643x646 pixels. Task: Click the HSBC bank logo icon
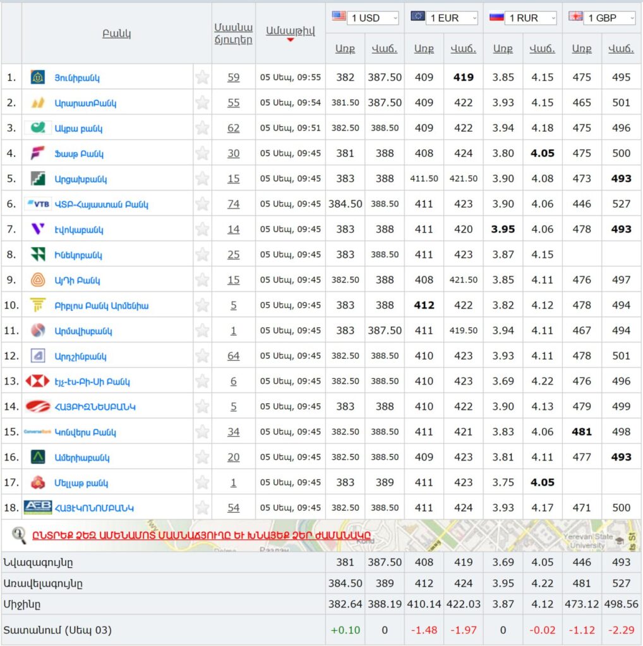pyautogui.click(x=38, y=381)
